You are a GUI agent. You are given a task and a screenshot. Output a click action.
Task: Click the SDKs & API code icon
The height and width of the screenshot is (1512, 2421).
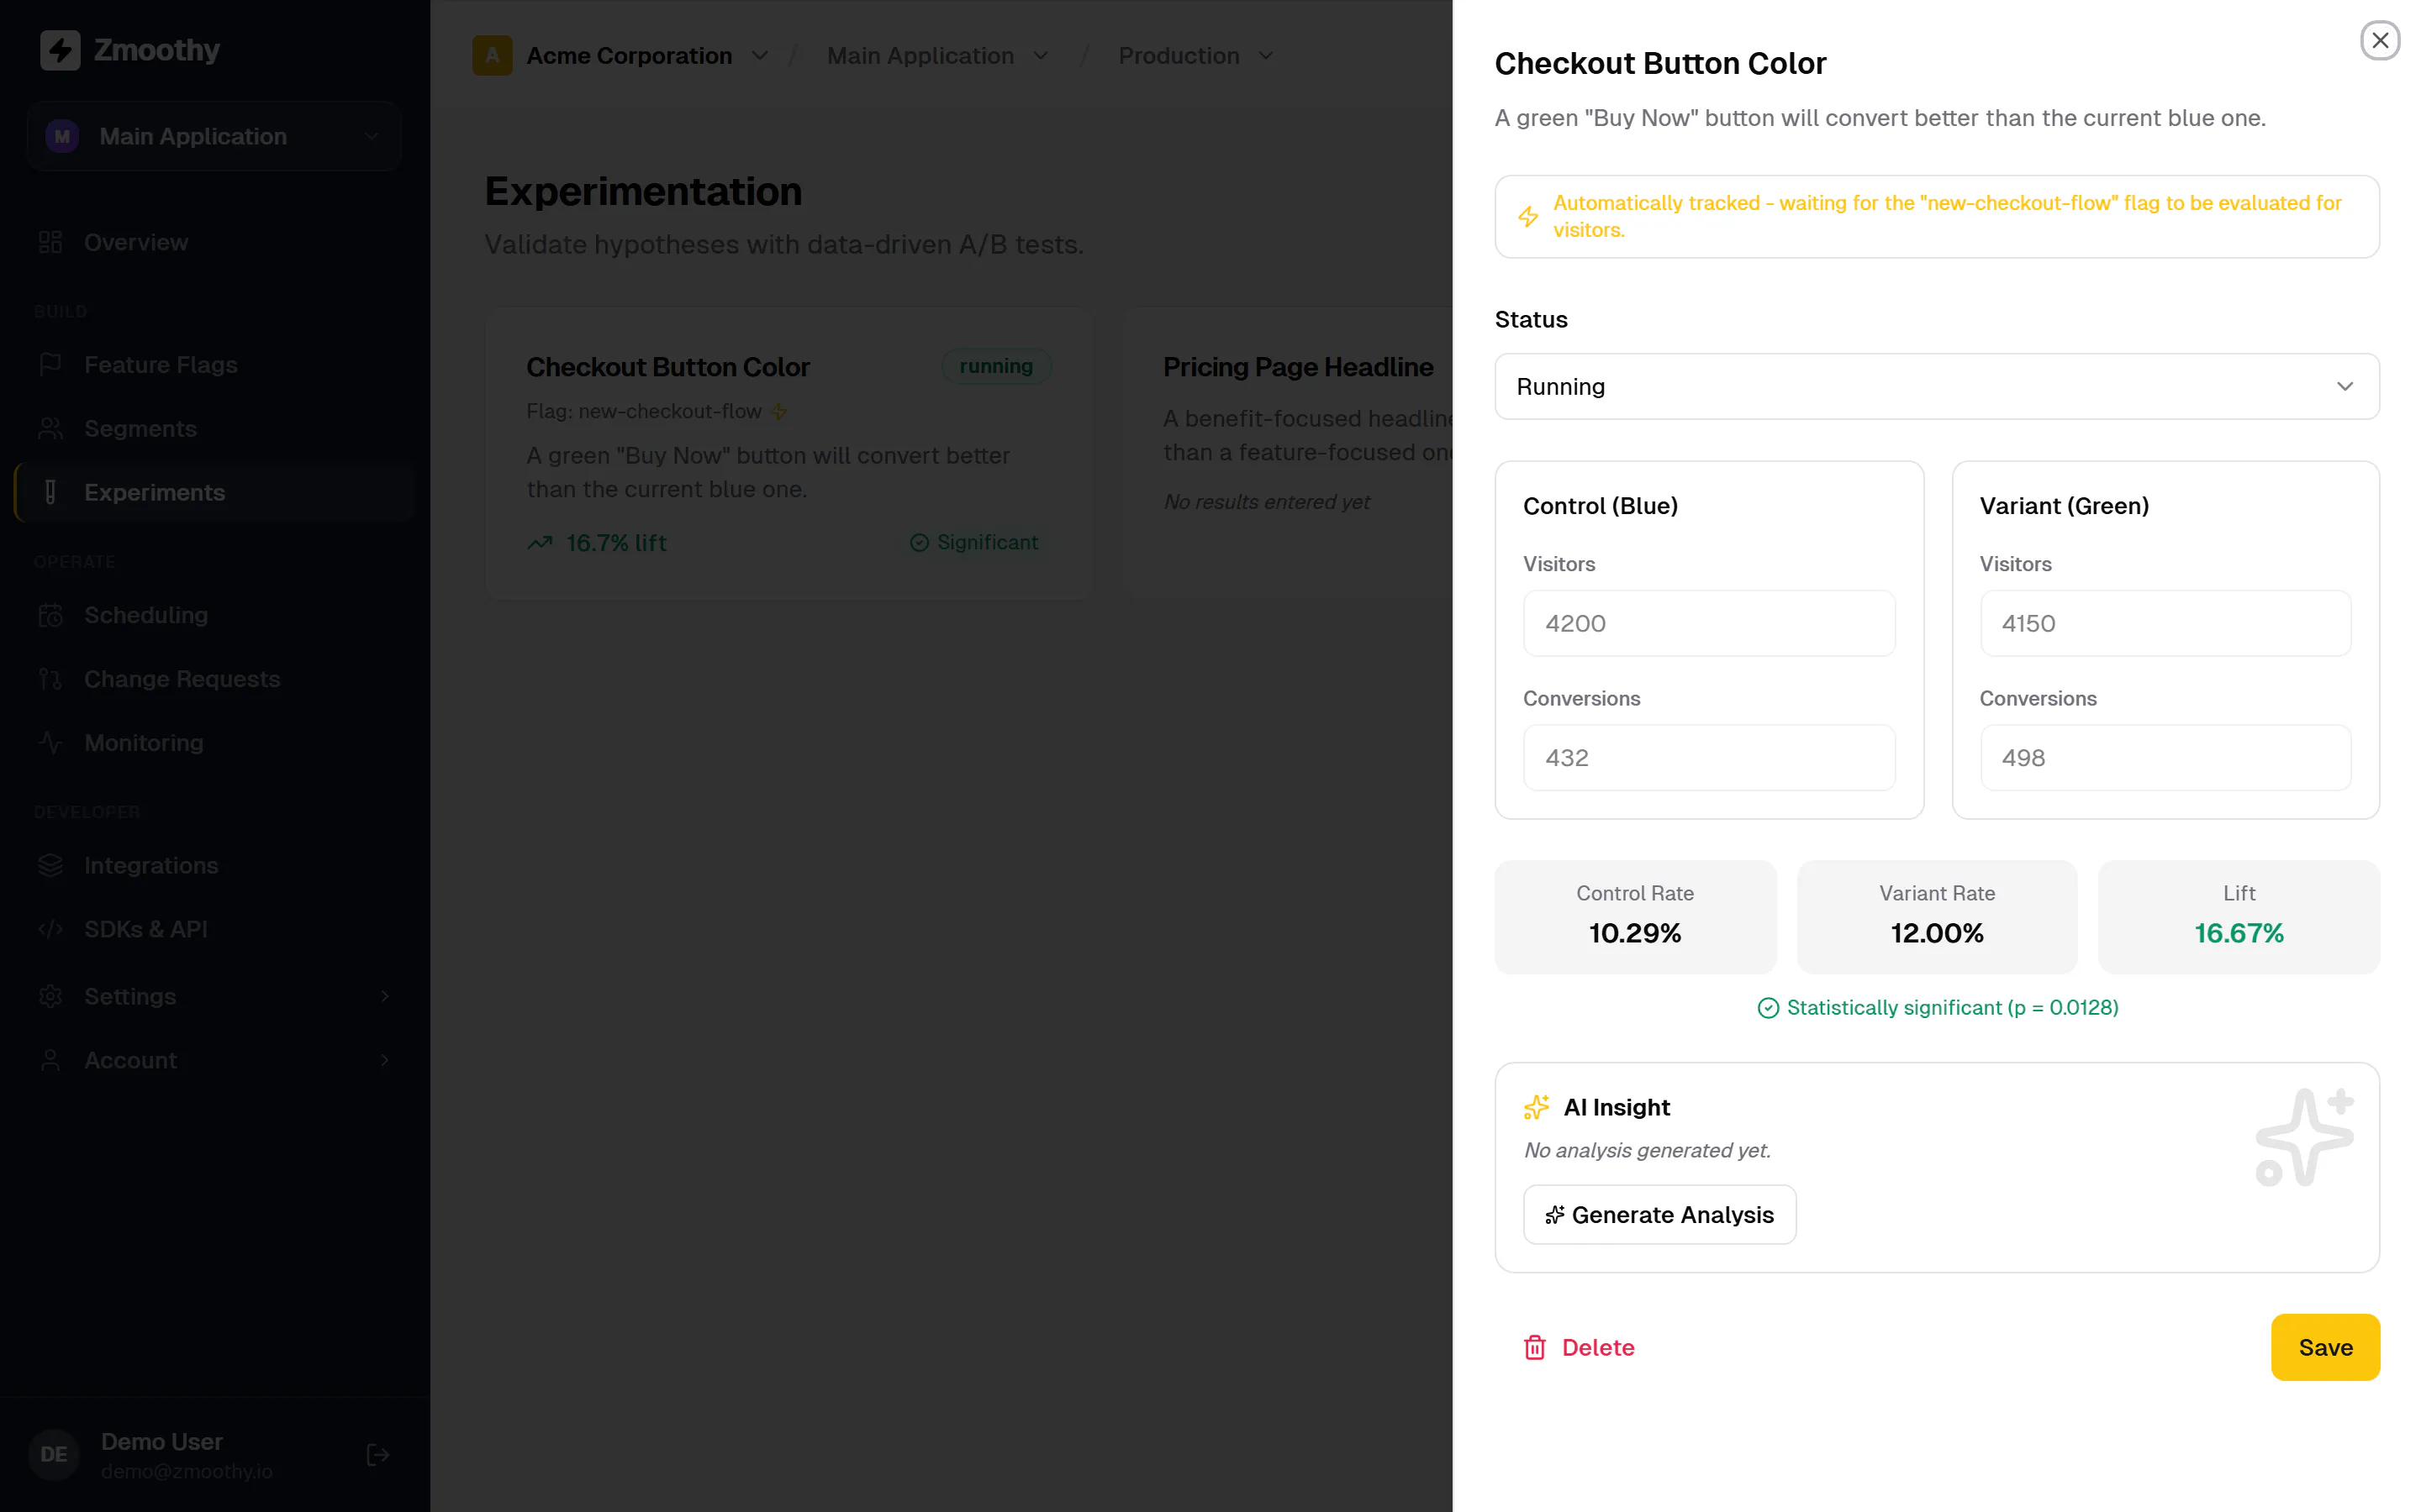50,930
